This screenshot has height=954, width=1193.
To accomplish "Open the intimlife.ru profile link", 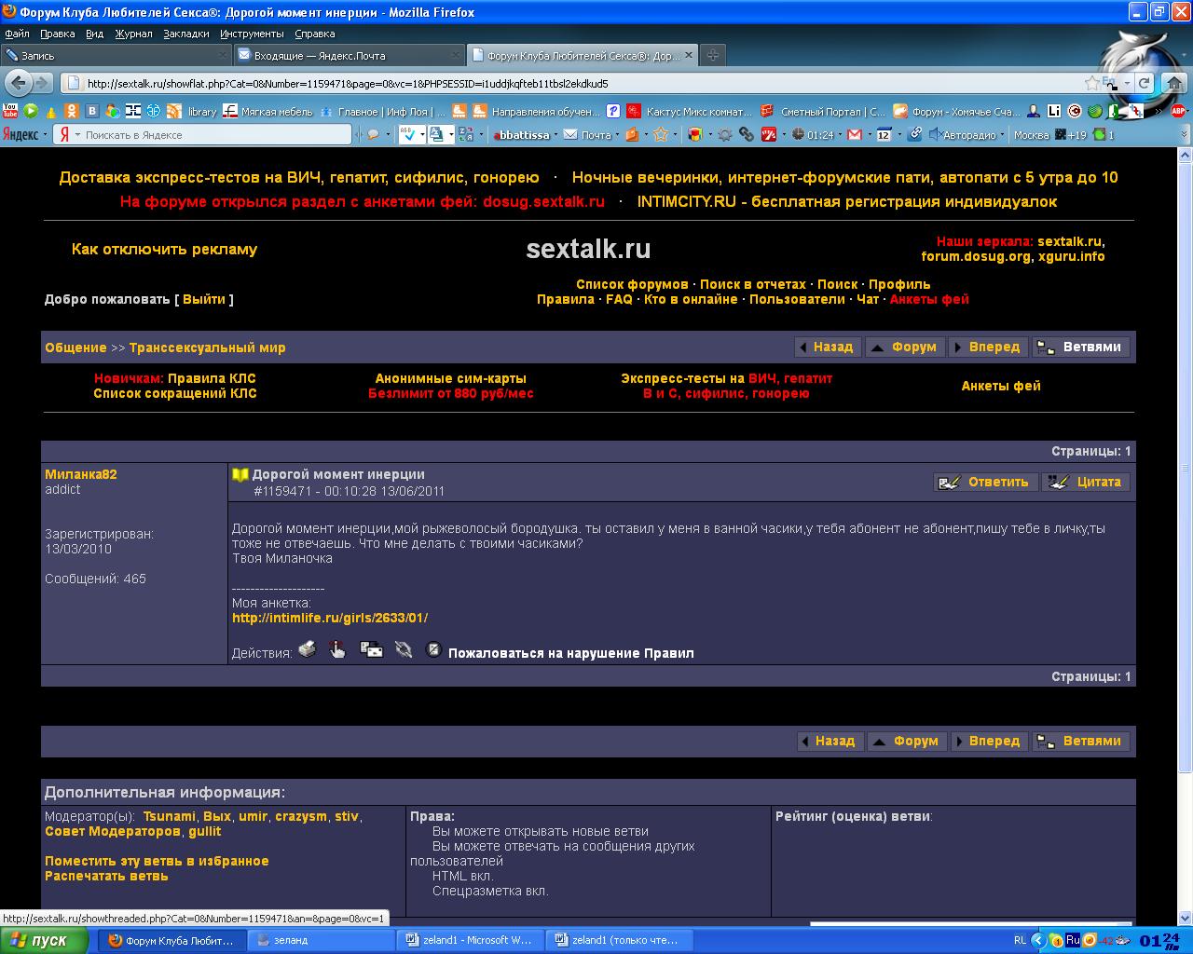I will coord(330,618).
